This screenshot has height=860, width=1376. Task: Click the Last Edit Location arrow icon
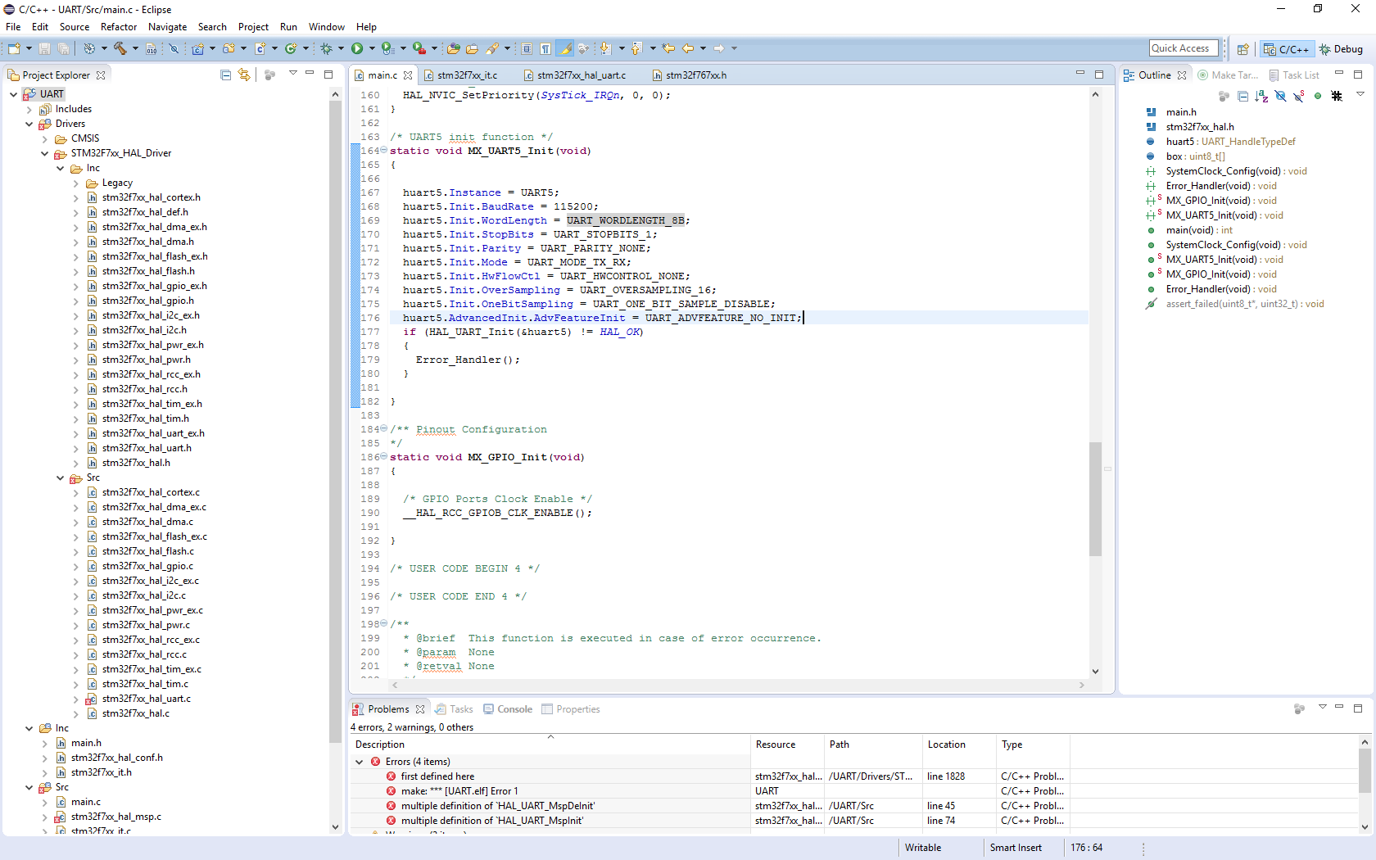coord(668,48)
